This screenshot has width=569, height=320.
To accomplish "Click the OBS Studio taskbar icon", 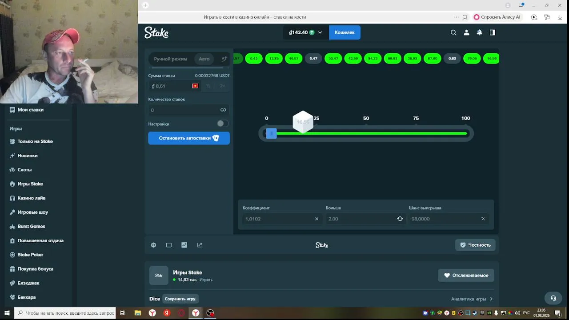I will coord(210,313).
